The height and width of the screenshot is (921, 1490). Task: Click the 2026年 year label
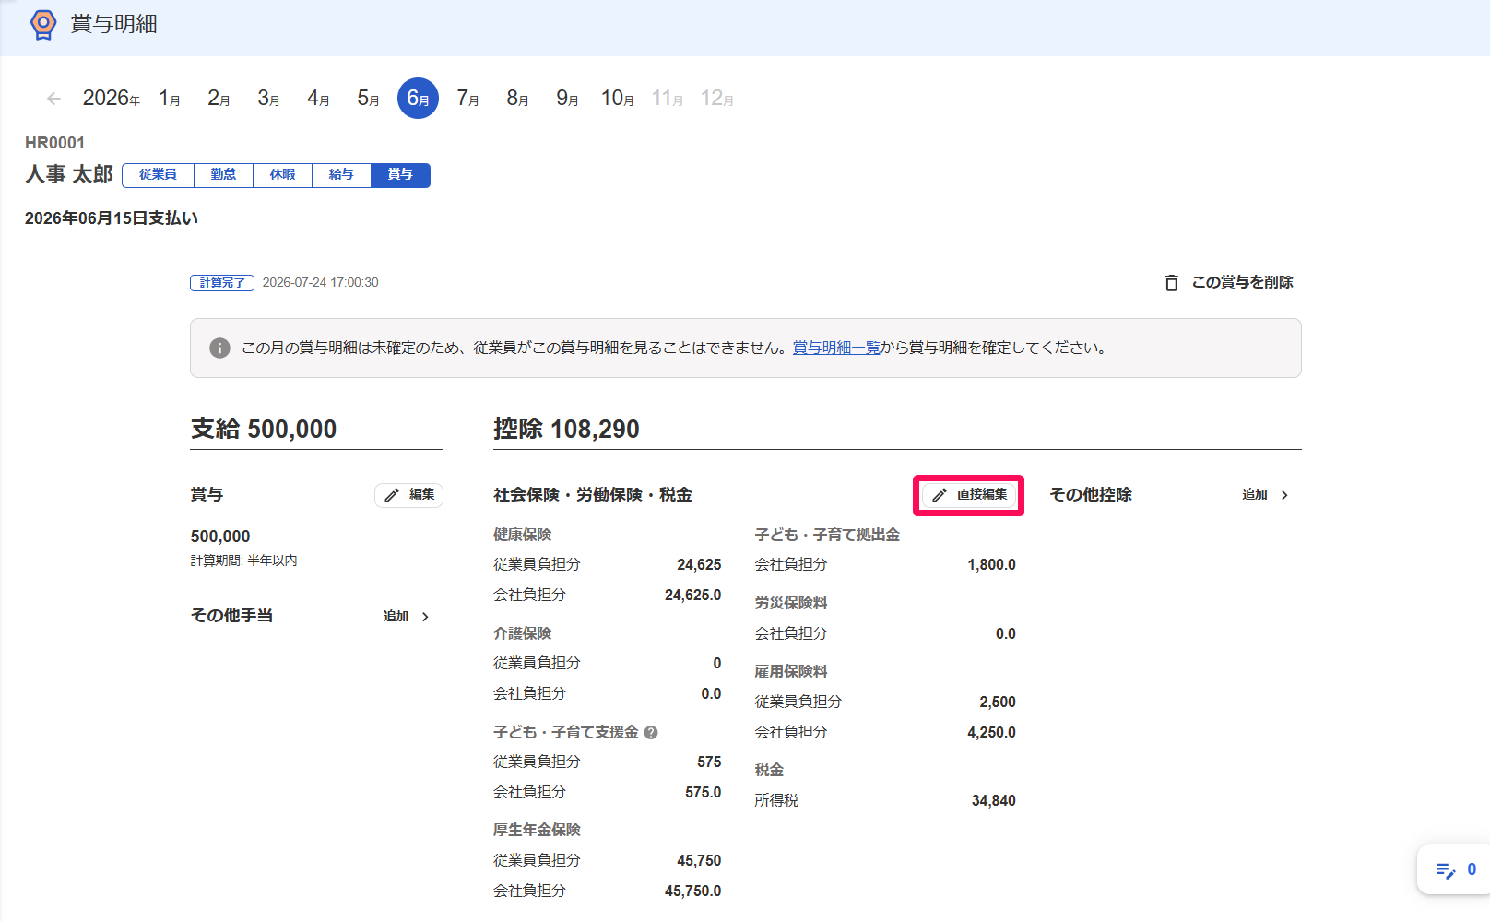(111, 99)
